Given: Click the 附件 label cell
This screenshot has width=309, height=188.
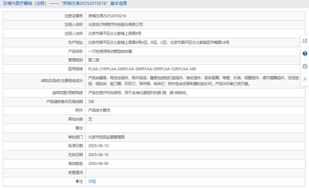Looking at the screenshot, I should (x=44, y=110).
